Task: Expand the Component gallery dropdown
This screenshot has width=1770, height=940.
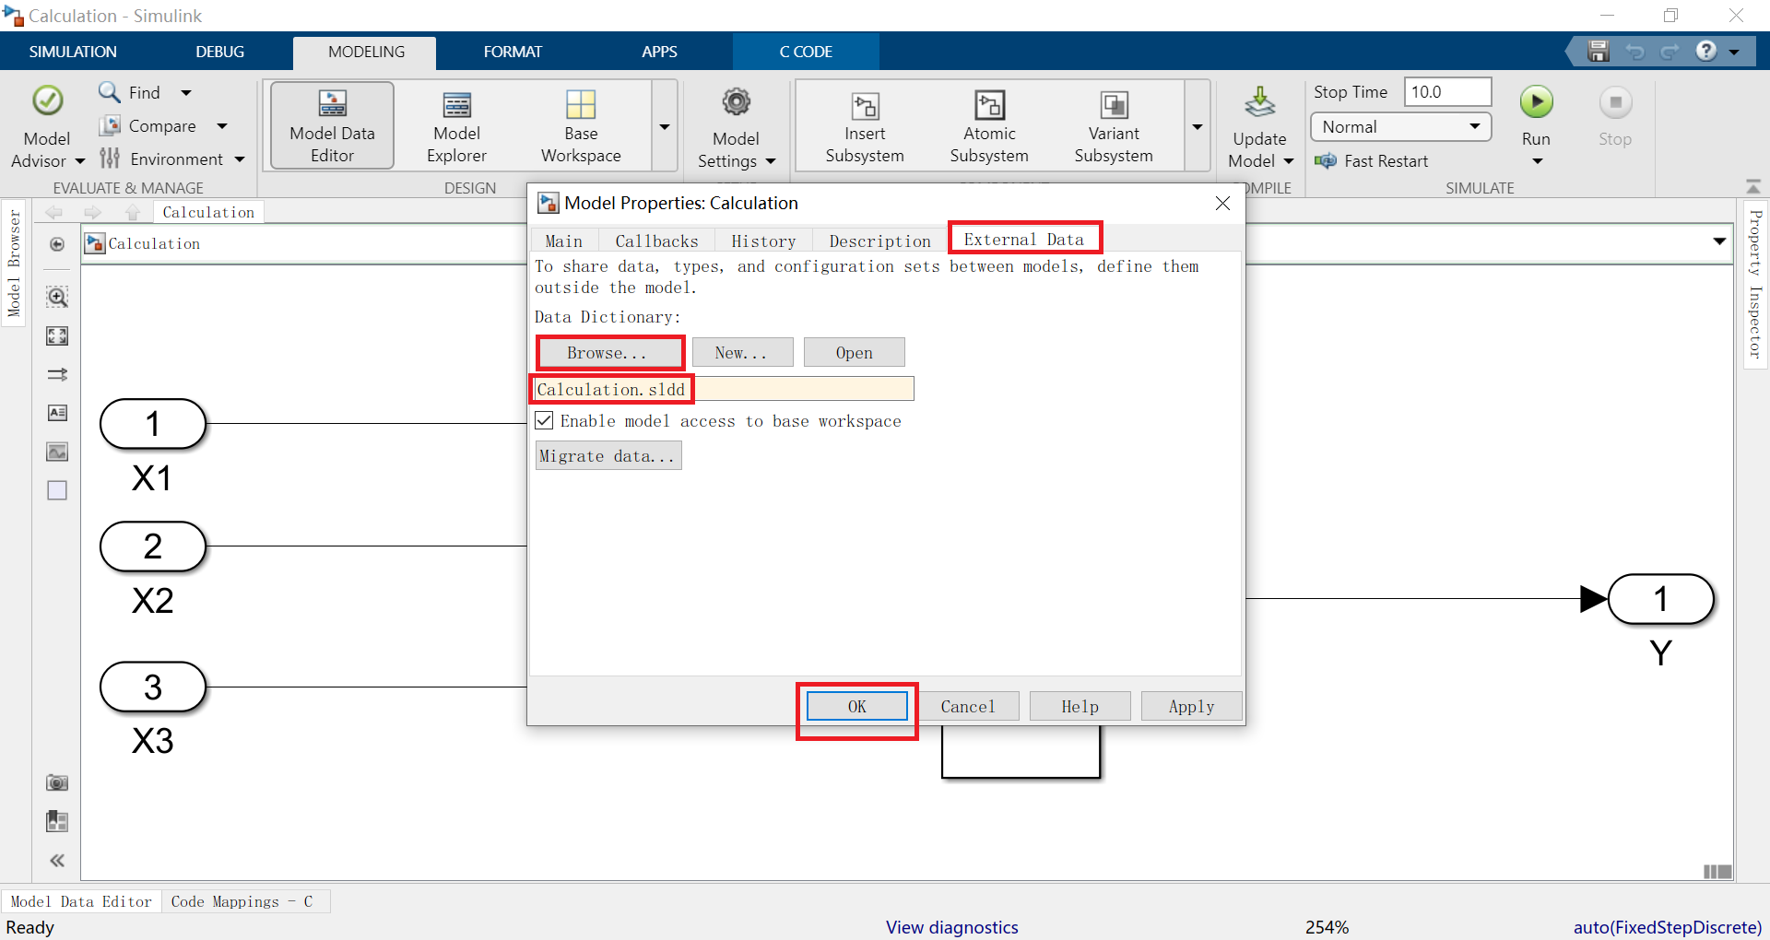Action: pos(1198,126)
